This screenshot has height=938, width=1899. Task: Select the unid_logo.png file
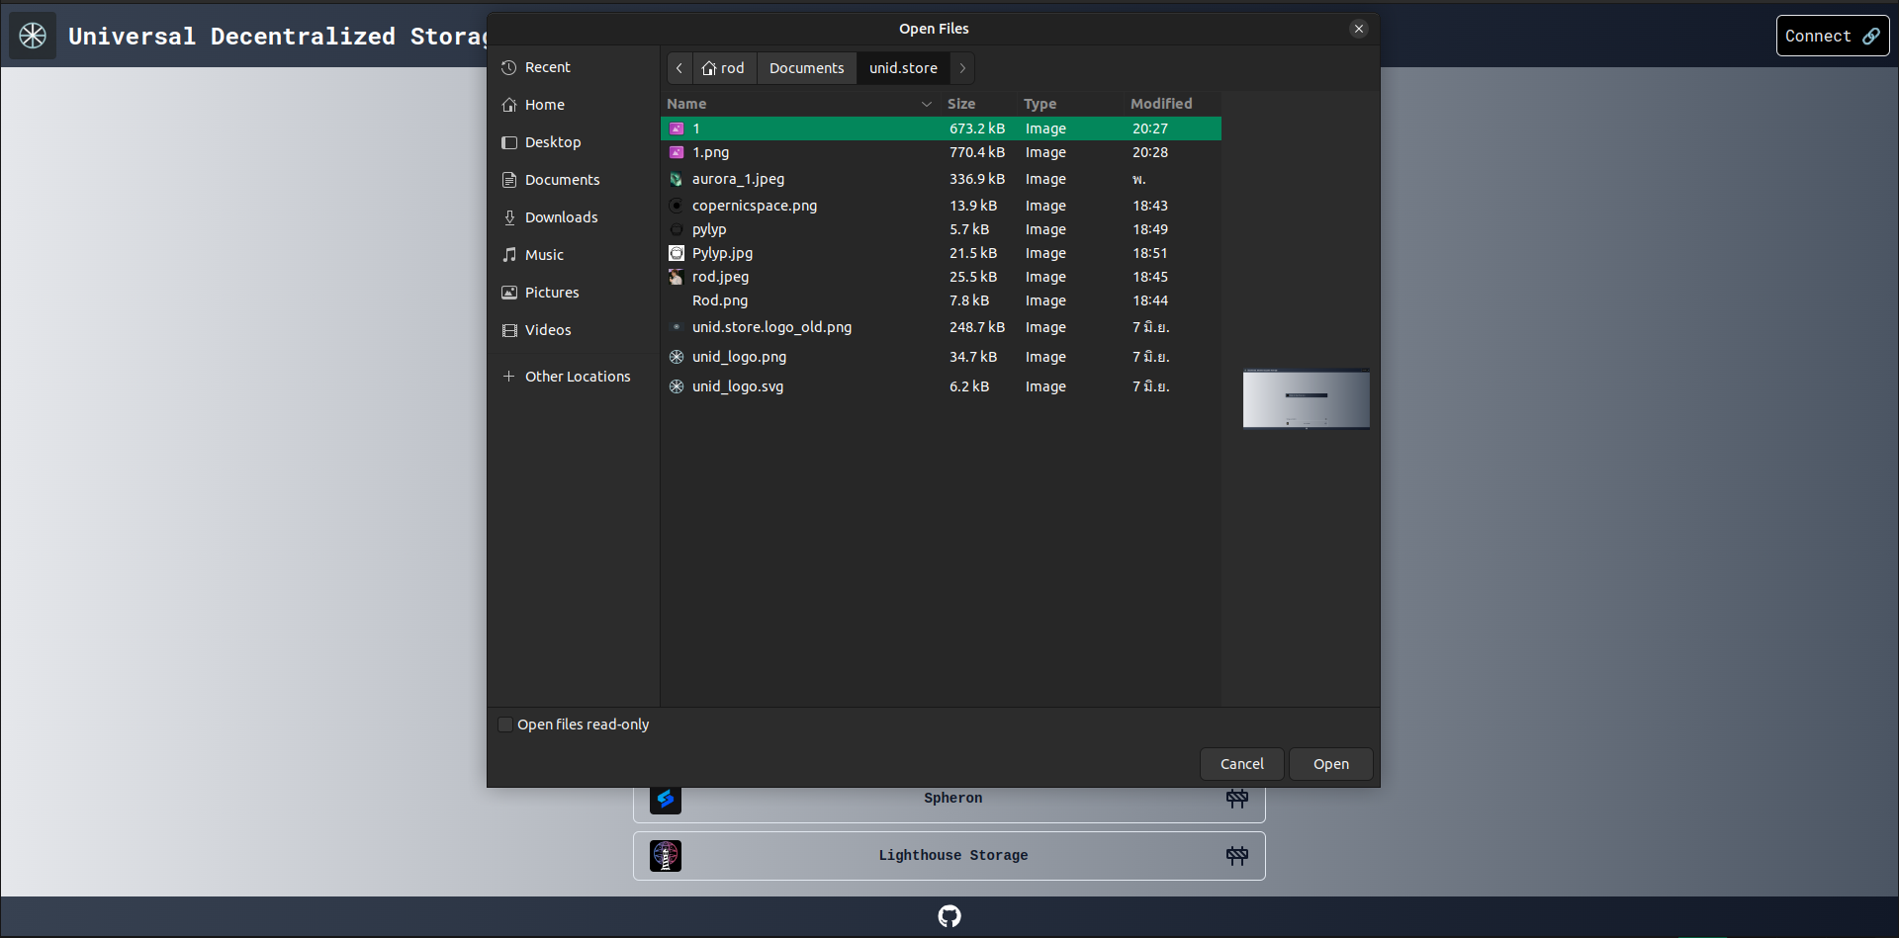(x=941, y=357)
